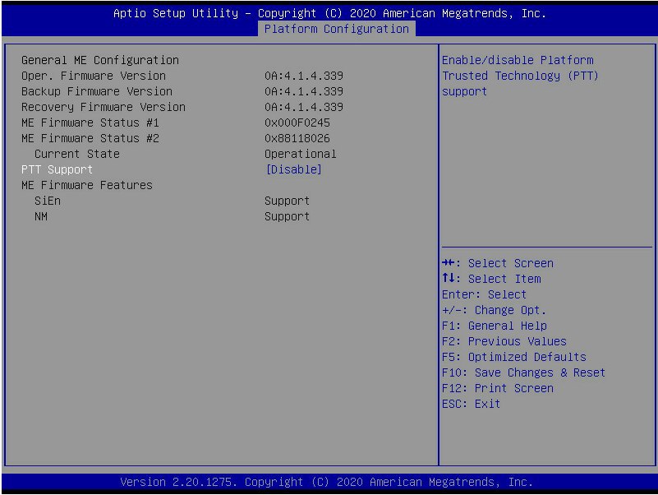Click the SiEn feature row label

48,201
